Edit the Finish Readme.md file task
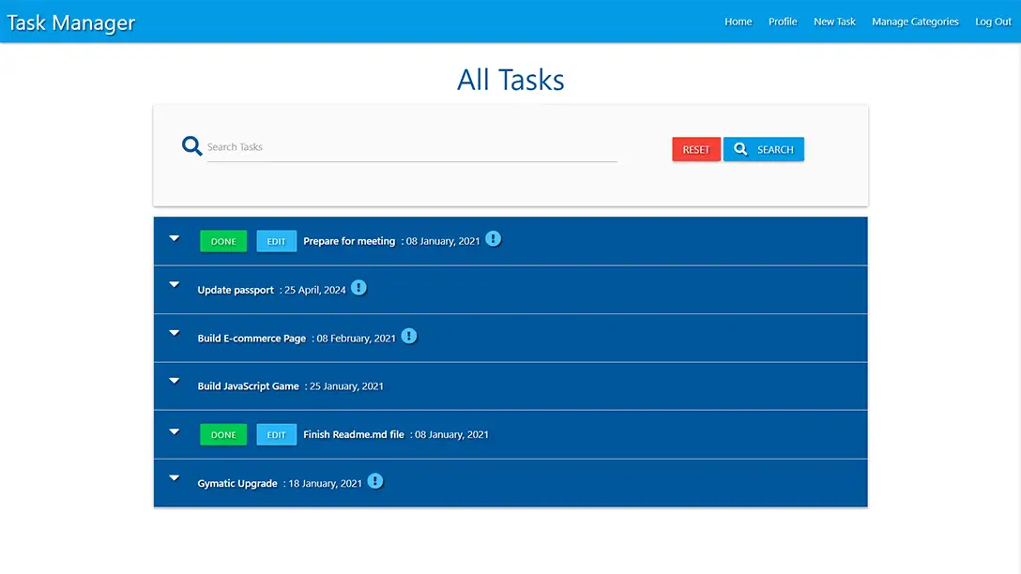Image resolution: width=1021 pixels, height=574 pixels. tap(276, 434)
